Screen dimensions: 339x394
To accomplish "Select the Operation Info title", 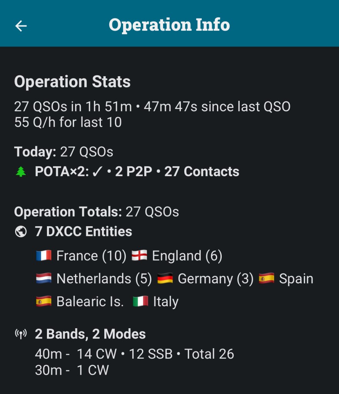I will point(169,25).
